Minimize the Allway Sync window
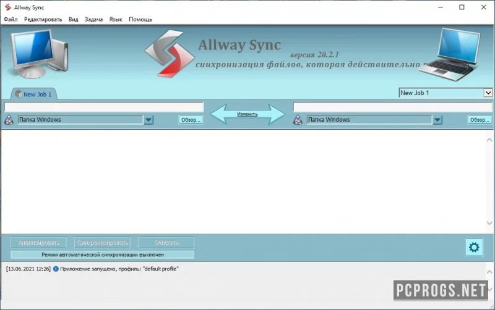495x310 pixels. click(441, 7)
